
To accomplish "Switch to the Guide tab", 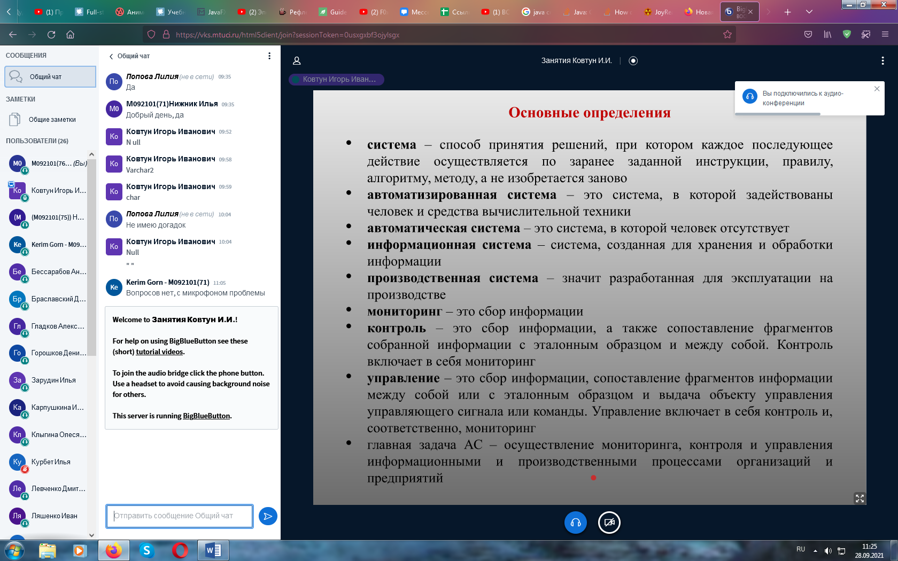I will [333, 12].
